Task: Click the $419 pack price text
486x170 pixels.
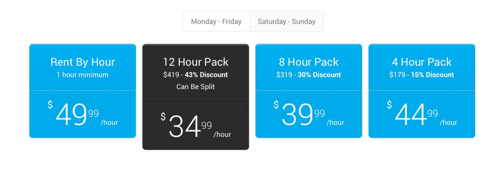Action: (x=171, y=75)
